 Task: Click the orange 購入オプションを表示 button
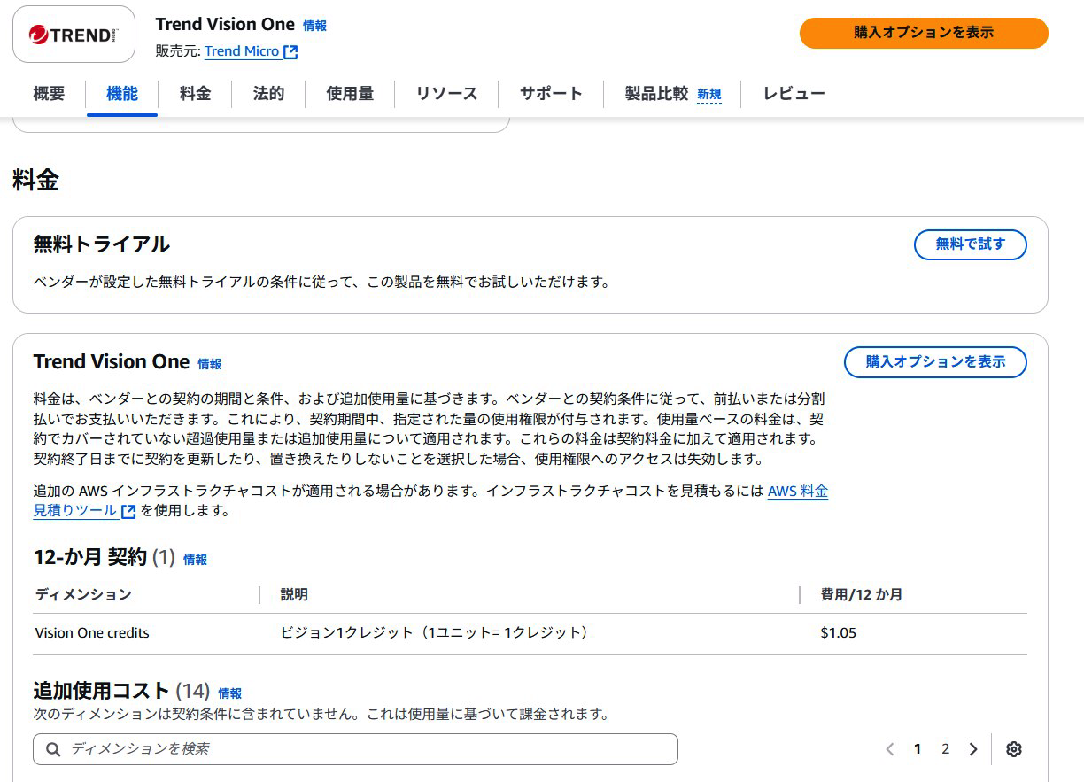coord(923,33)
